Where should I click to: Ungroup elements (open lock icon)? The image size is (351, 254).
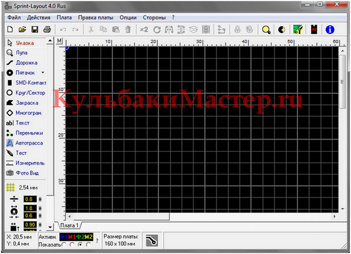249,29
